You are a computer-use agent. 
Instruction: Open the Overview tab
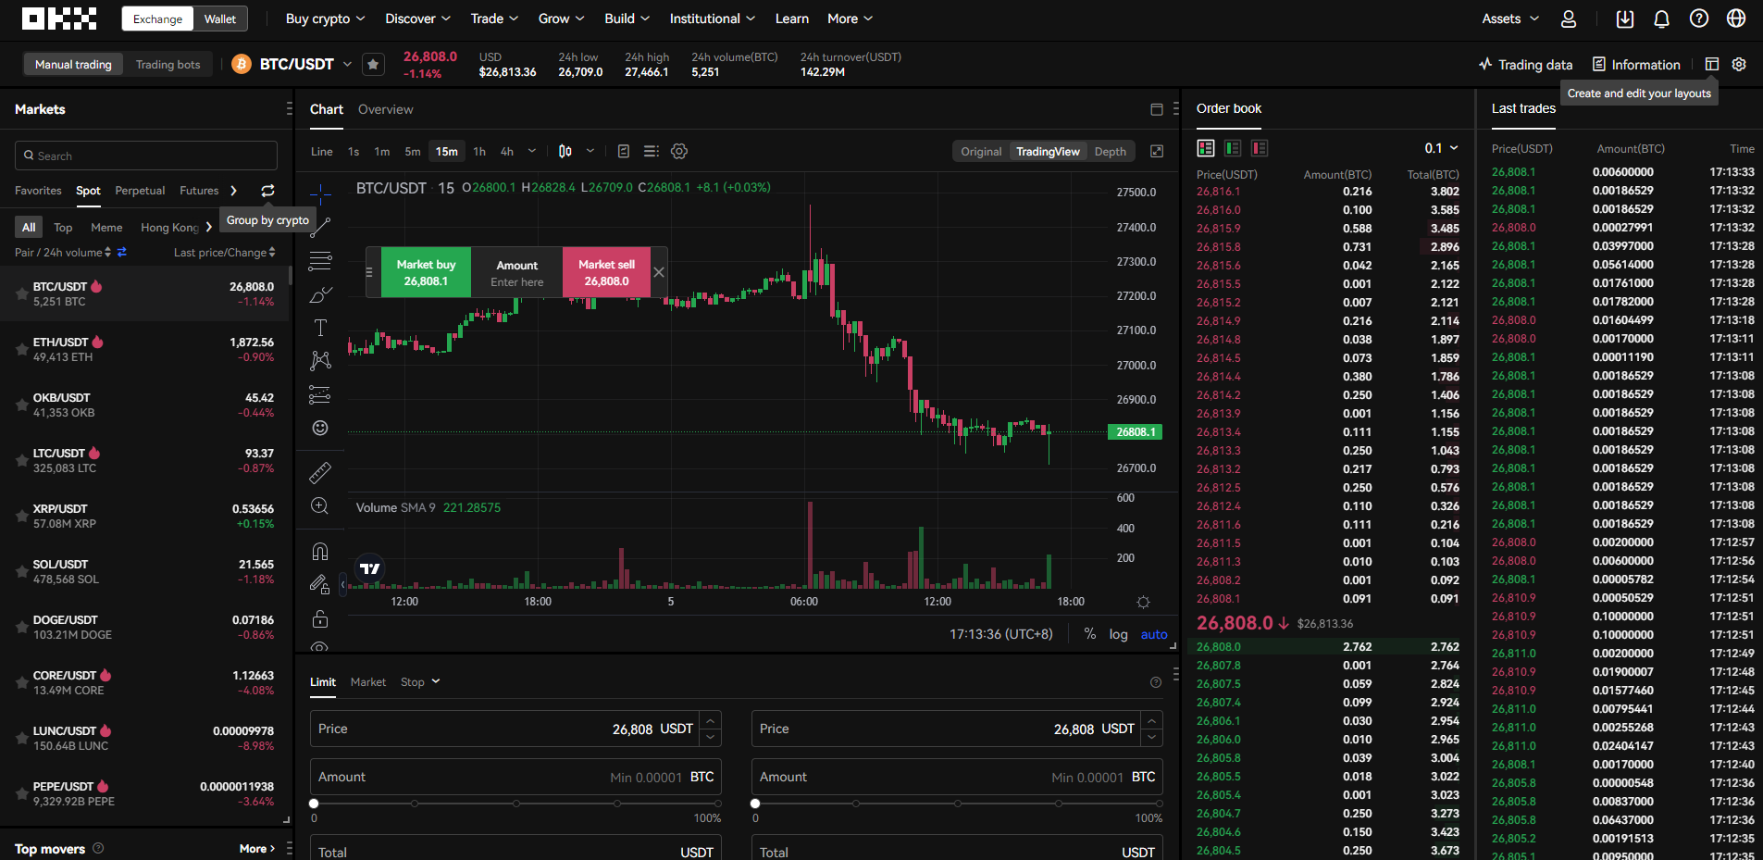(x=385, y=109)
